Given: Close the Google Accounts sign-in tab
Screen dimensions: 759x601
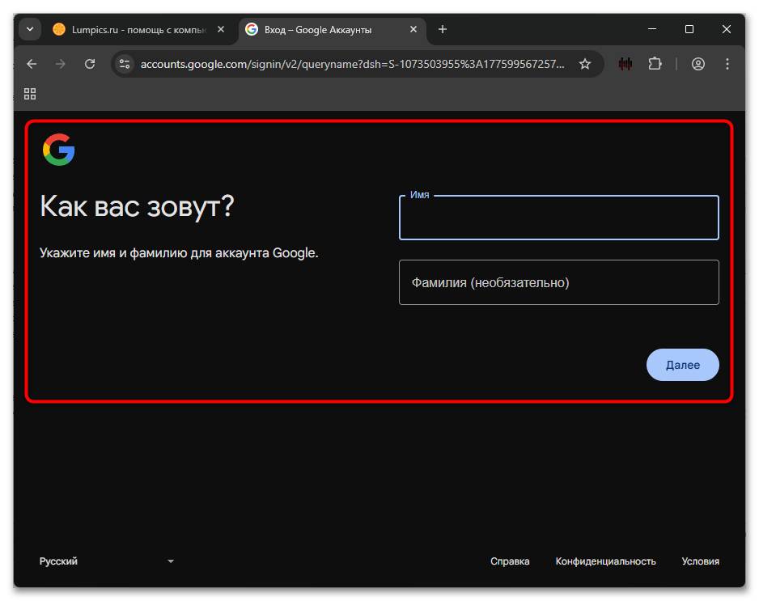Looking at the screenshot, I should pos(413,29).
